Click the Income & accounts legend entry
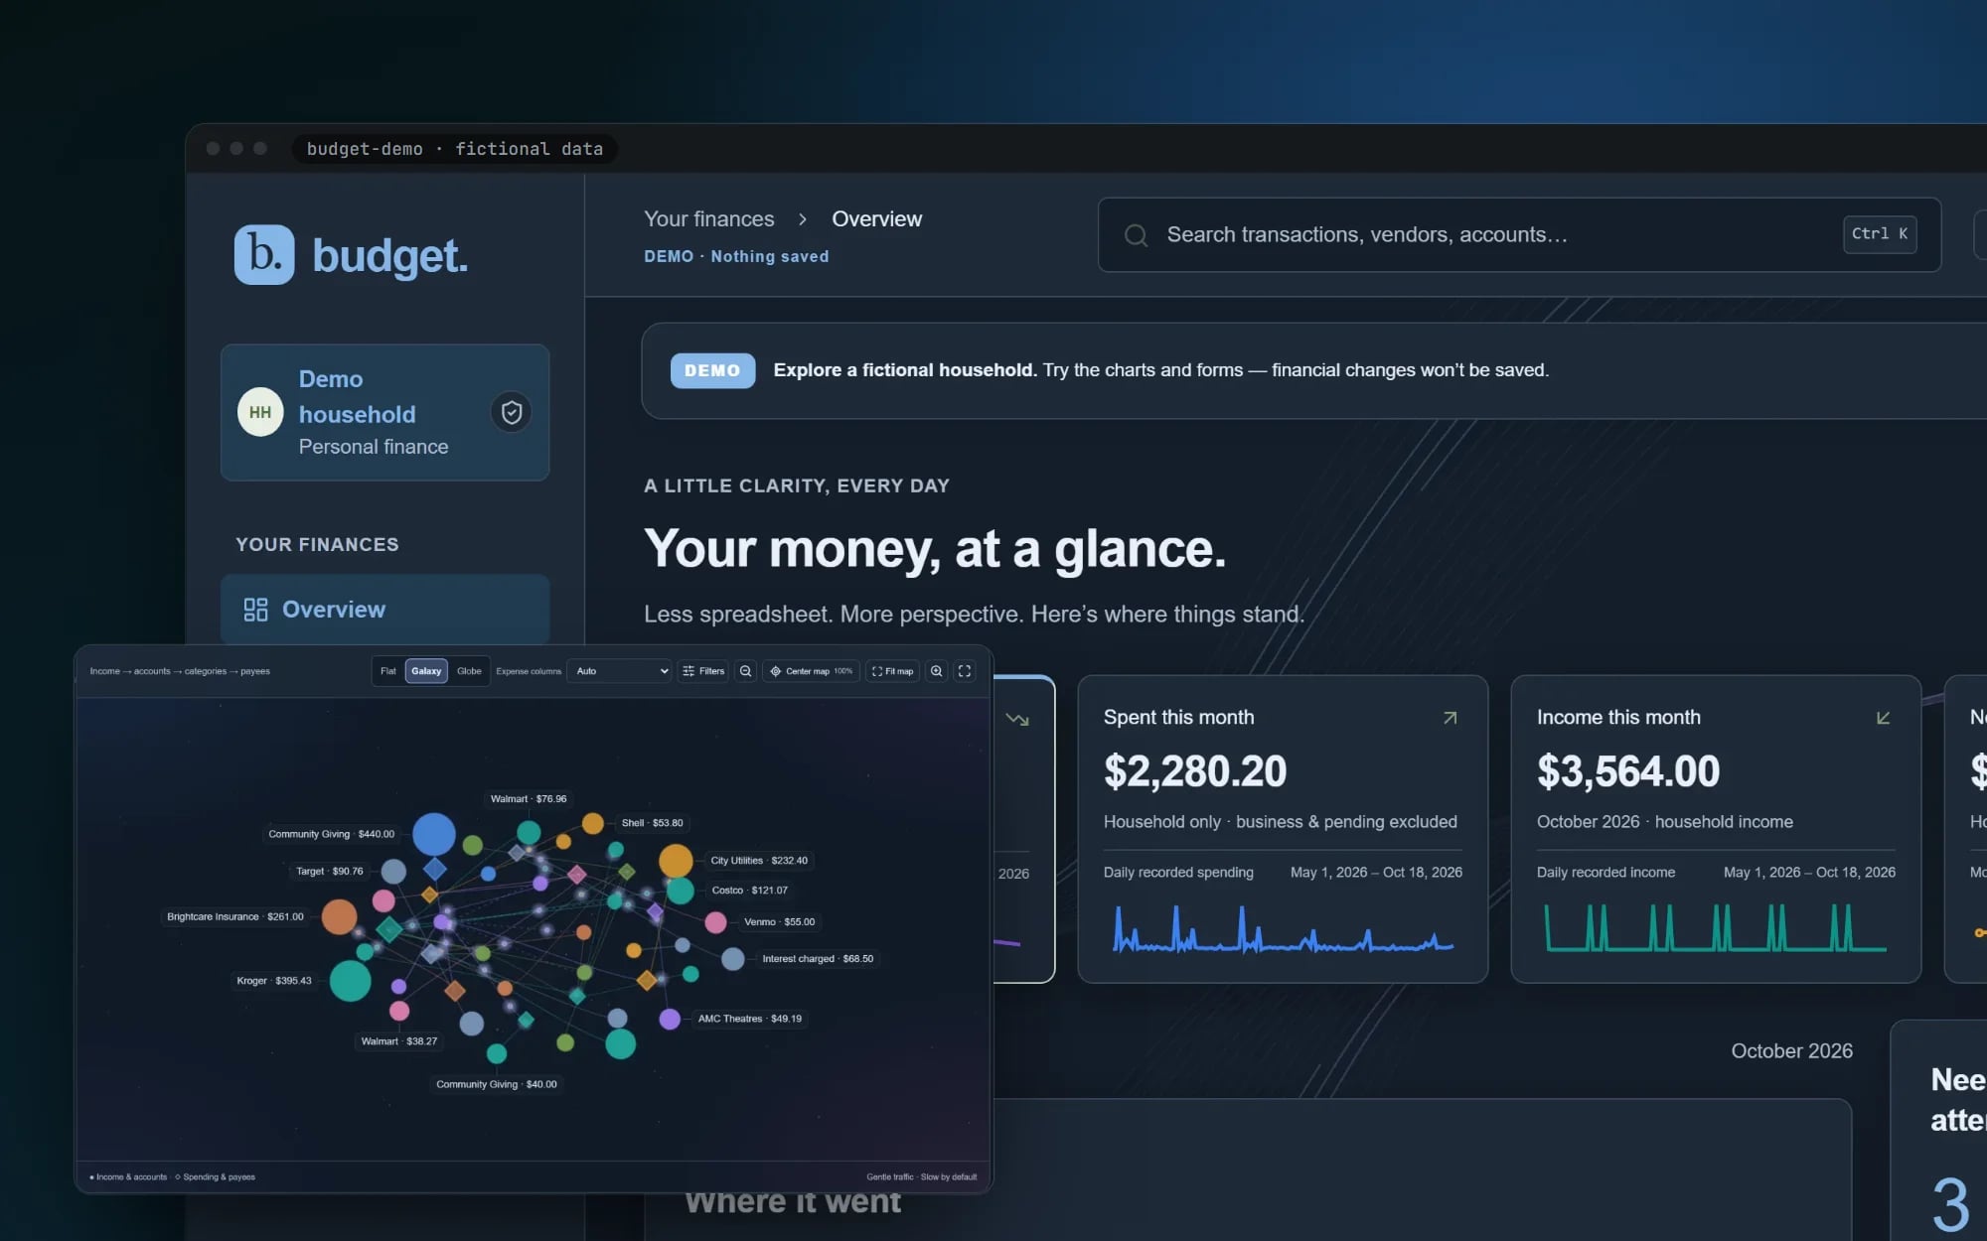The width and height of the screenshot is (1987, 1241). point(128,1176)
